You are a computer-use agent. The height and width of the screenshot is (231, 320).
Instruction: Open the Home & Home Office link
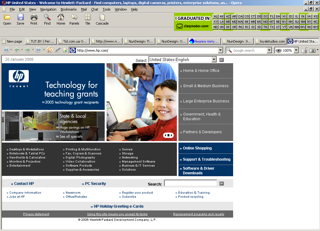(201, 71)
